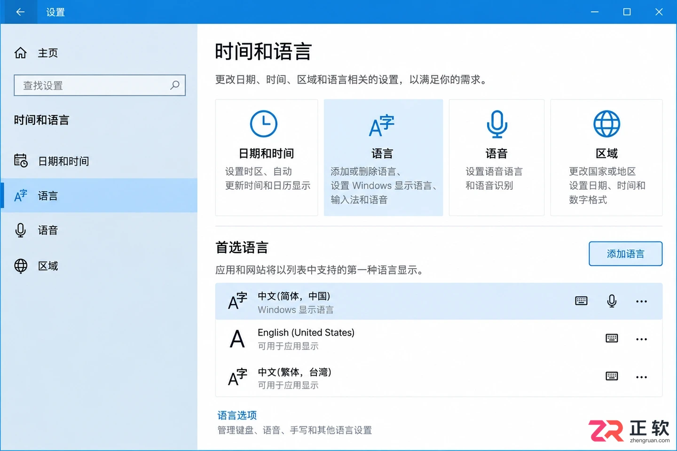677x451 pixels.
Task: Click the 语言 card title
Action: click(382, 154)
